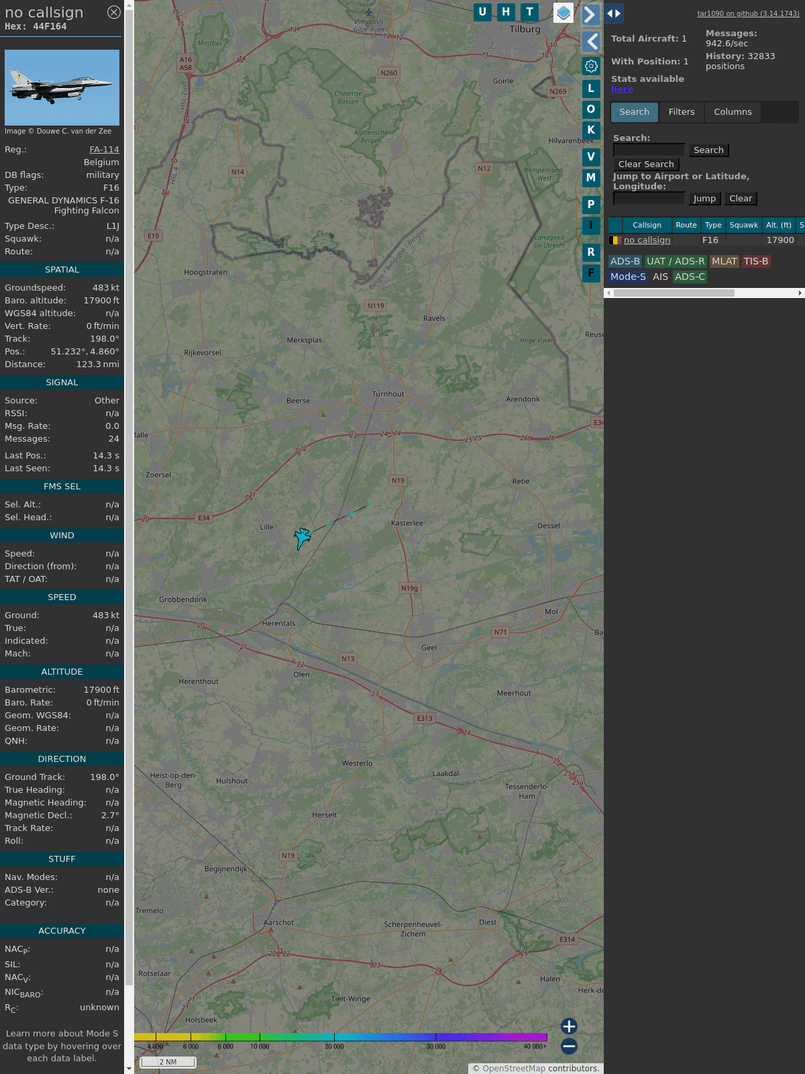Image resolution: width=805 pixels, height=1074 pixels.
Task: Toggle the V map button
Action: click(591, 157)
